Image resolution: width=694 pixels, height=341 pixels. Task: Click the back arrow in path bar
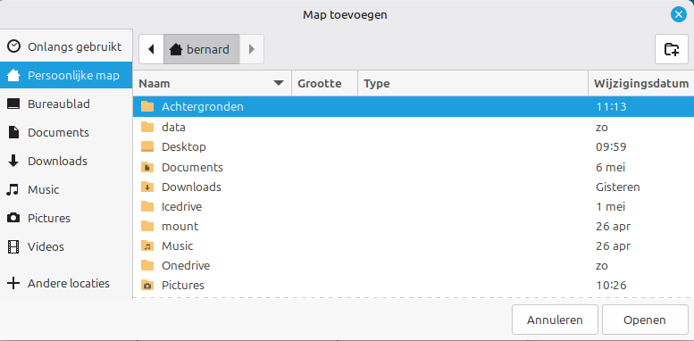[x=151, y=49]
